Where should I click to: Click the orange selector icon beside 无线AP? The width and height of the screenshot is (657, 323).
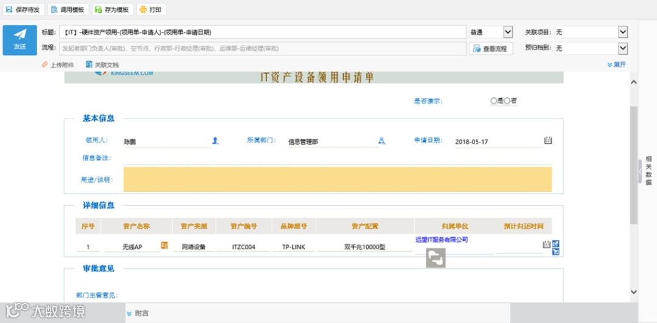tap(164, 246)
